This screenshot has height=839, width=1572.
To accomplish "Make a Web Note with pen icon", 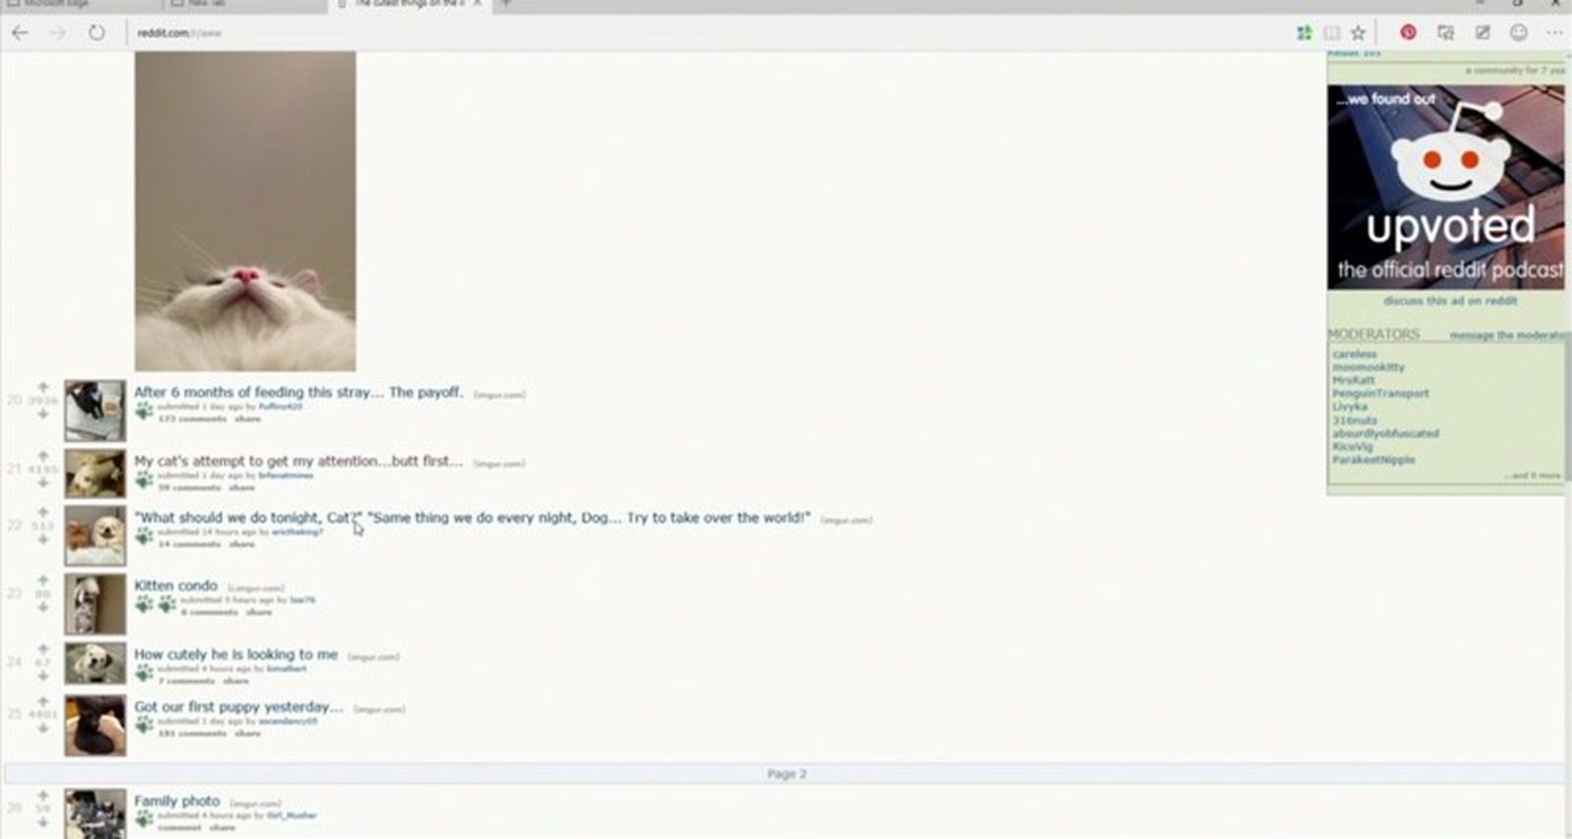I will [1483, 33].
